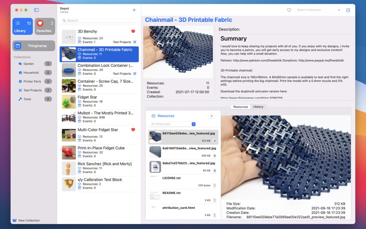
Task: Select resource 6a6190f15de8e...view_featured.jpg
Action: (183, 152)
